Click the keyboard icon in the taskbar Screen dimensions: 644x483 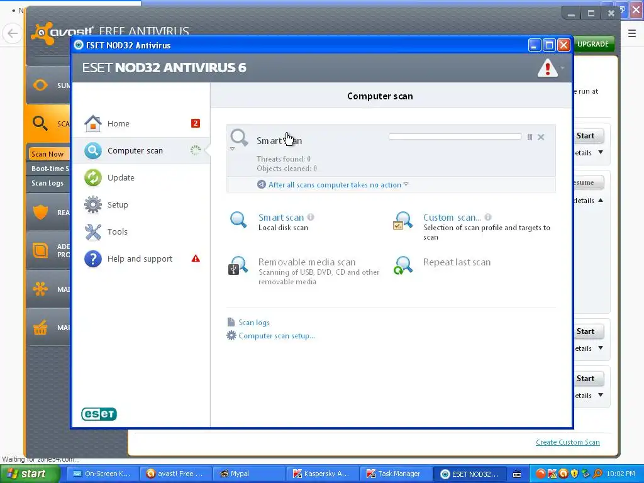[x=517, y=474]
